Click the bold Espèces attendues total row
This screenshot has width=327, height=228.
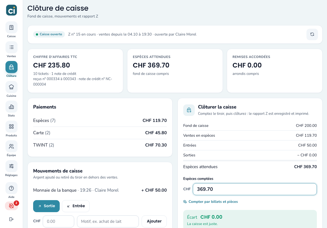[250, 166]
